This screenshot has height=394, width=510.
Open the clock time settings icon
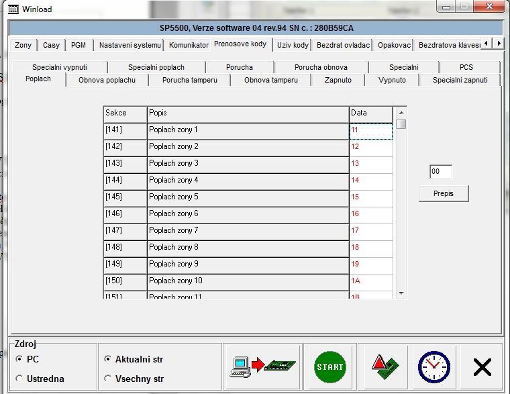pos(433,366)
